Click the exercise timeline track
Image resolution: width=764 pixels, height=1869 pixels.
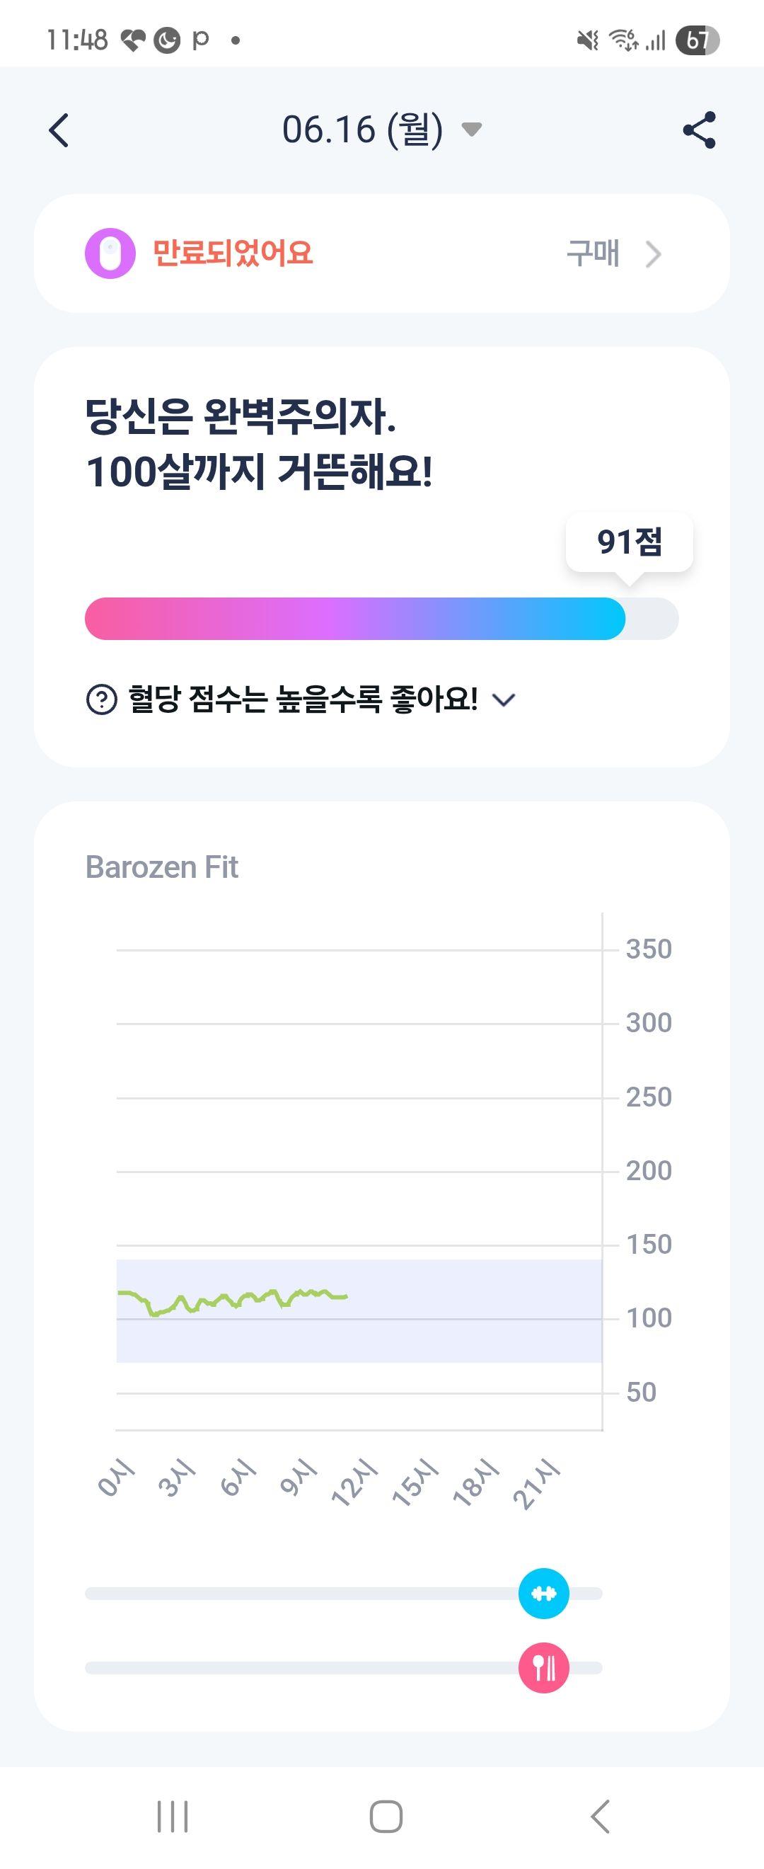(344, 1594)
